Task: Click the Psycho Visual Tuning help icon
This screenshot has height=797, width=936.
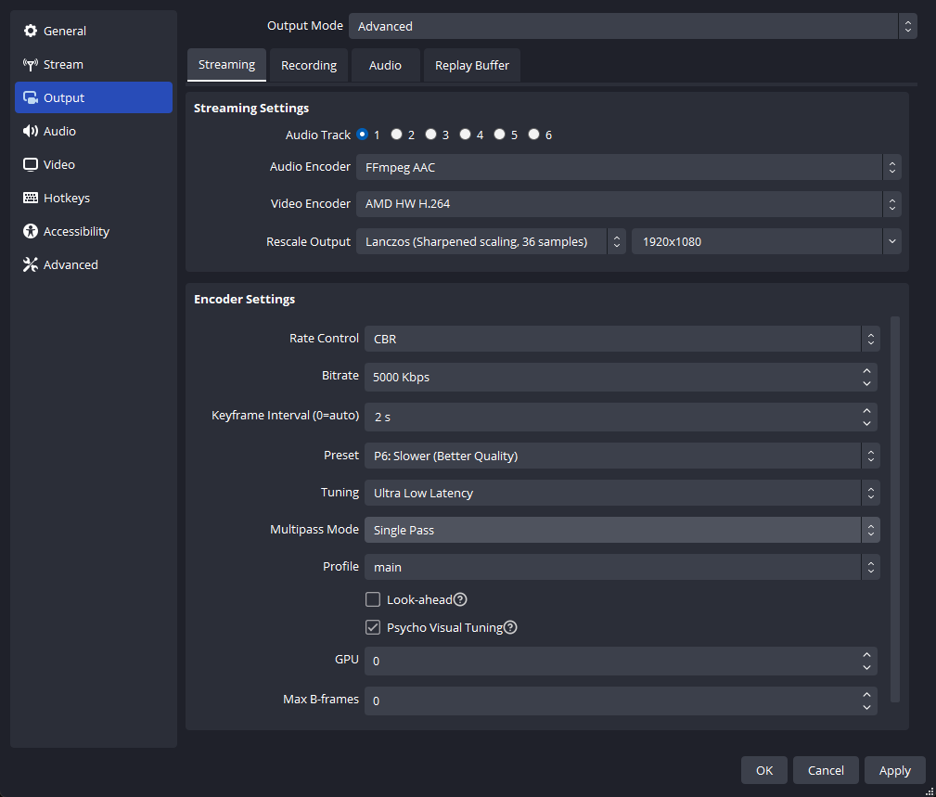Action: coord(510,627)
